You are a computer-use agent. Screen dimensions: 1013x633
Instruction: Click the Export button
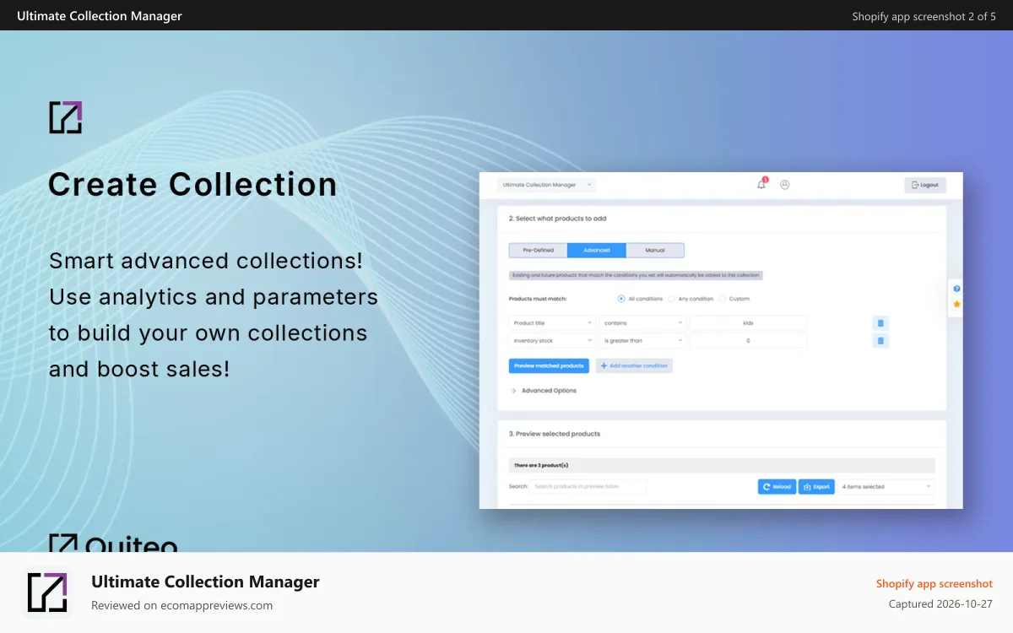816,487
